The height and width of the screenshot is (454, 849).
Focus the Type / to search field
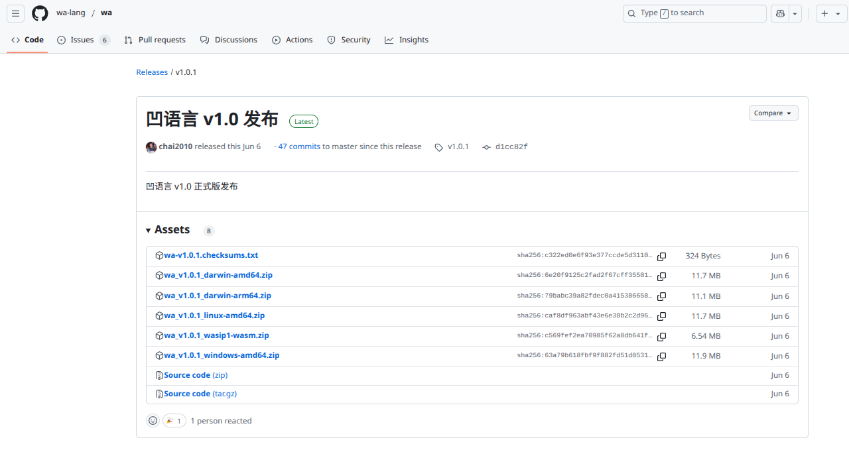point(694,13)
